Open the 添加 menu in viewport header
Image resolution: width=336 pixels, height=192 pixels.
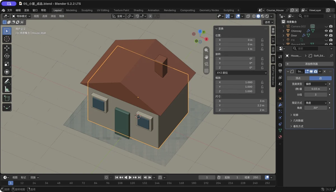tap(53, 16)
